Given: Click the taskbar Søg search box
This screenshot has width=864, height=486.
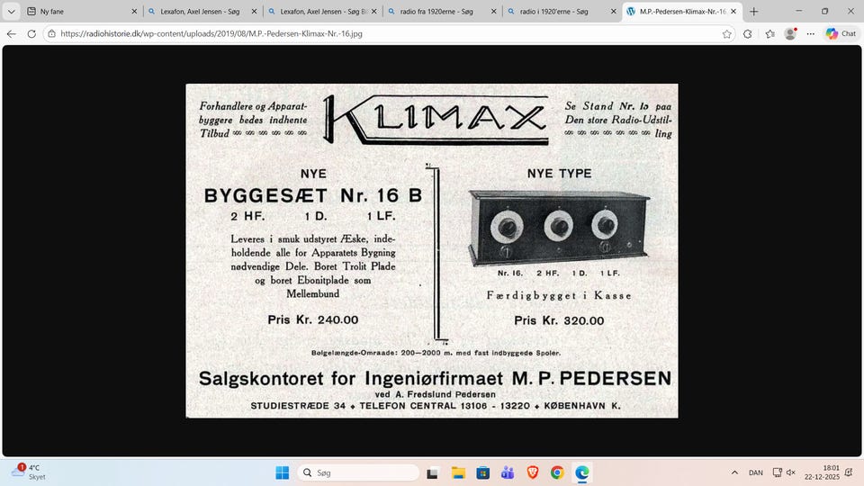Looking at the screenshot, I should pos(359,472).
